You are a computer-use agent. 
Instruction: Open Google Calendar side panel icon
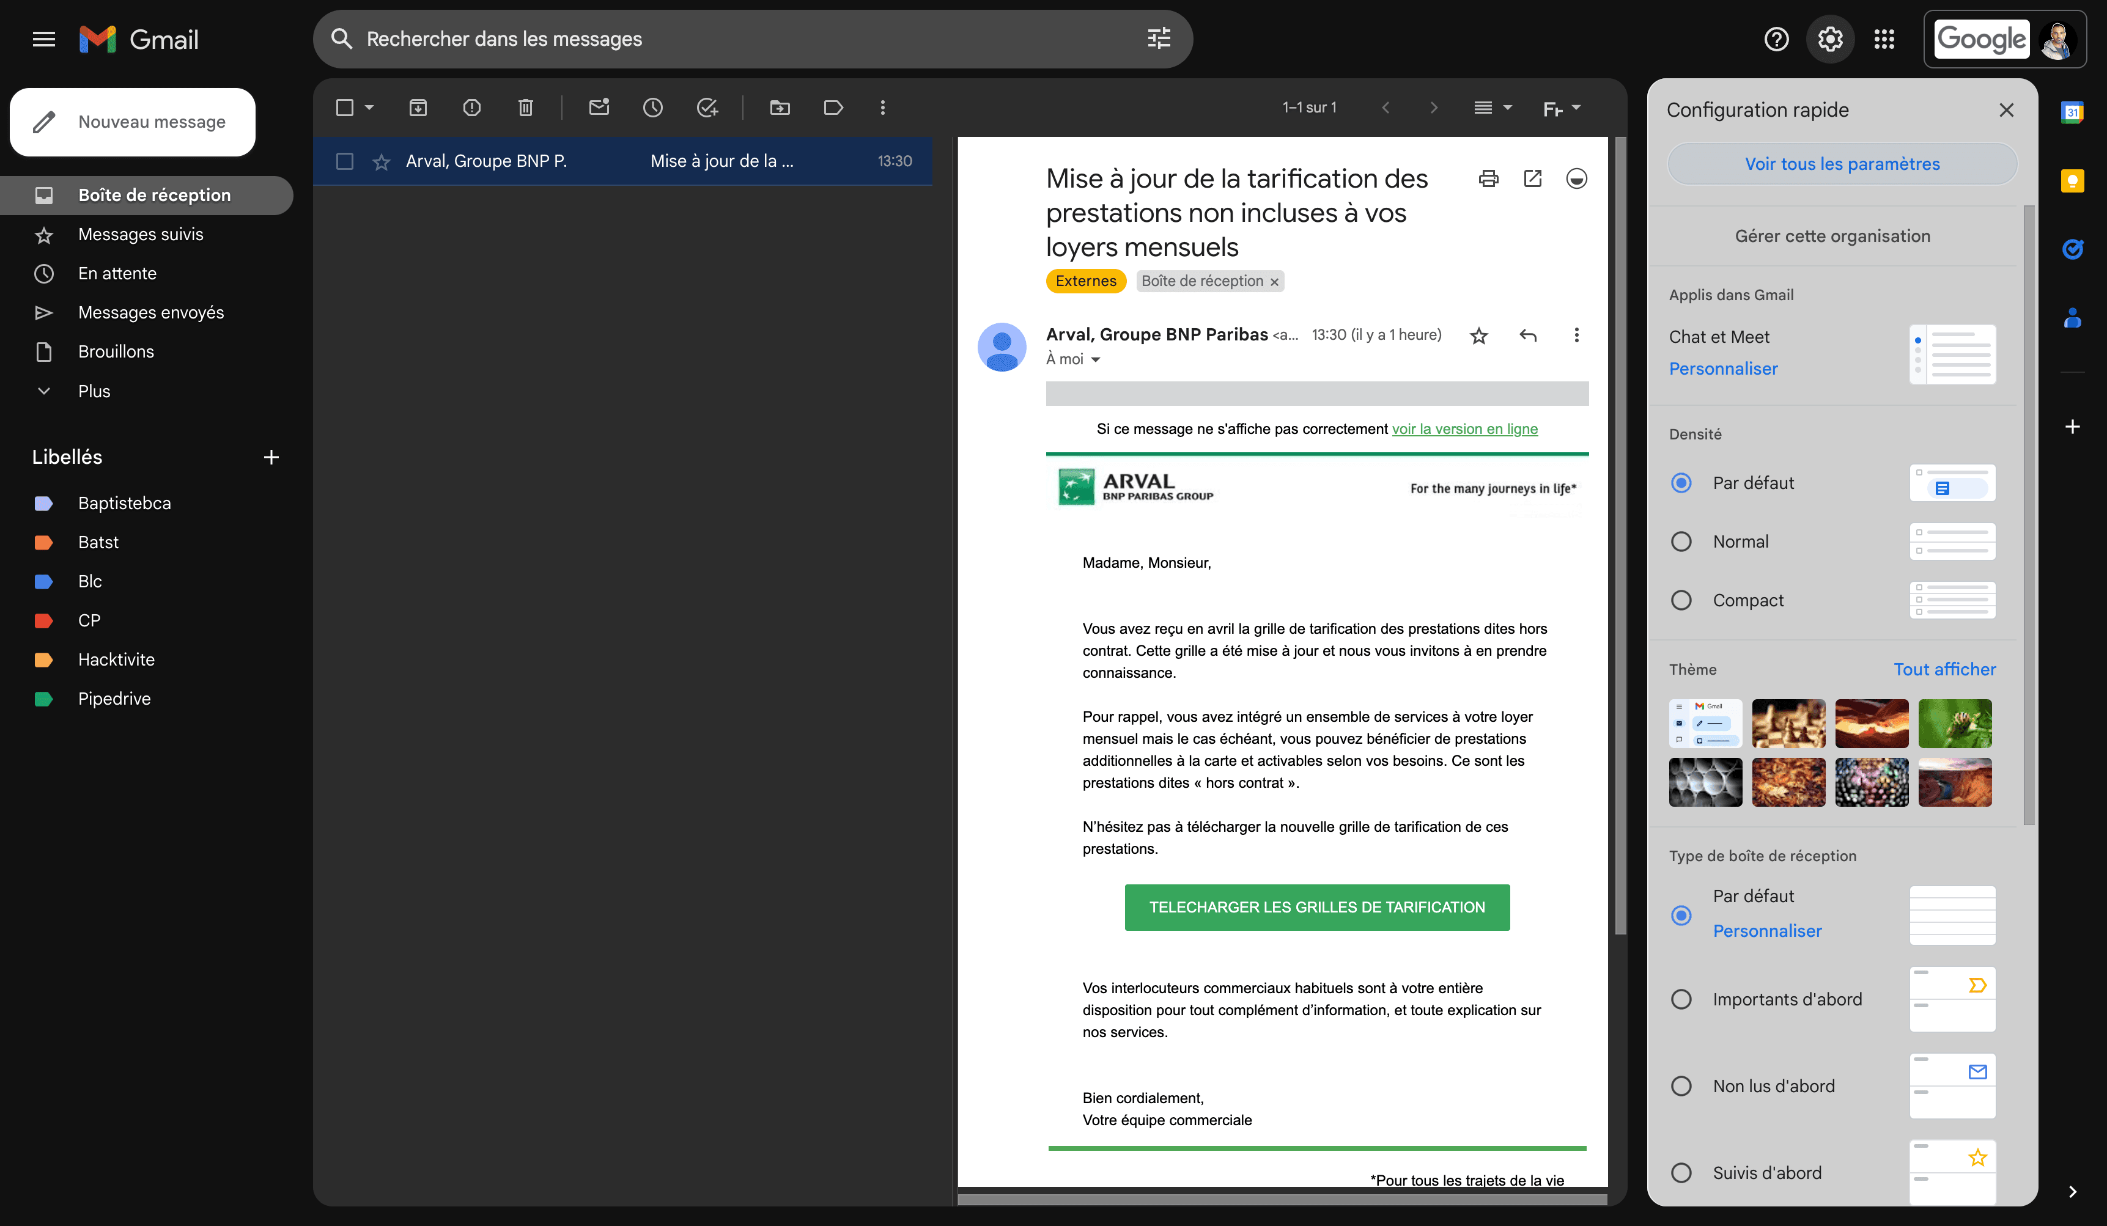coord(2072,112)
